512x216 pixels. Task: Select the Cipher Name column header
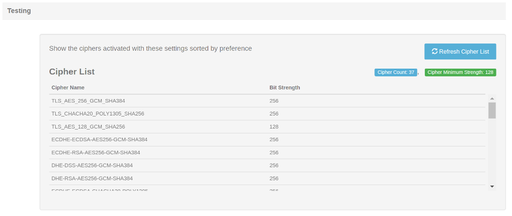click(68, 87)
